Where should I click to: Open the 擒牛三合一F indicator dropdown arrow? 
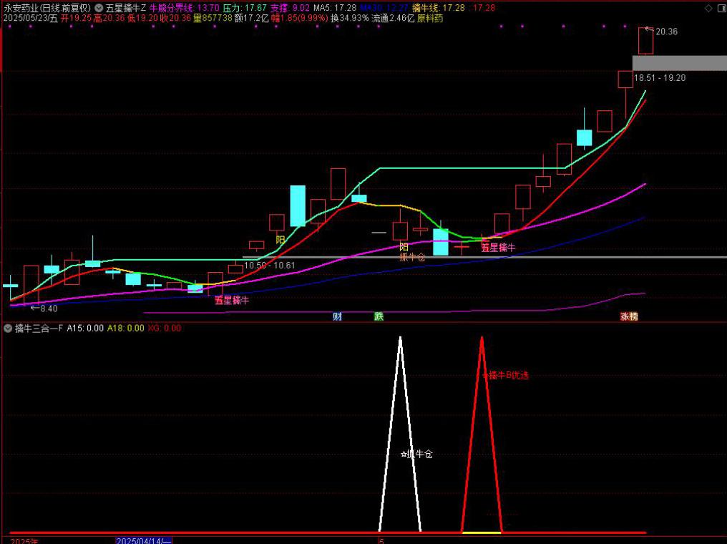click(x=8, y=329)
